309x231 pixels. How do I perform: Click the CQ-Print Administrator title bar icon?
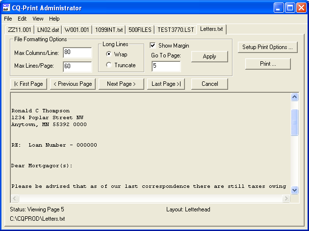[x=6, y=8]
